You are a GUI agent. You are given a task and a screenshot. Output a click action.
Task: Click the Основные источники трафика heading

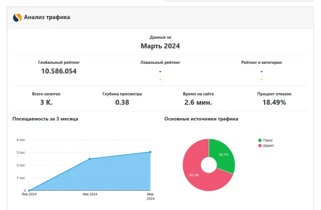pos(201,119)
